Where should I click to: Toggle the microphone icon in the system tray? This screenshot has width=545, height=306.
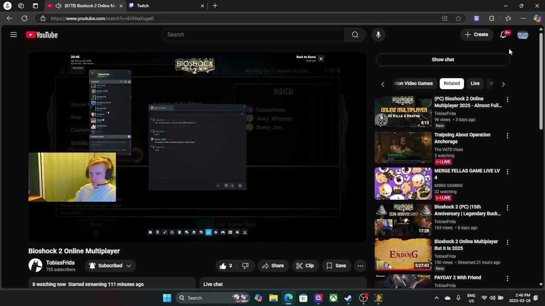click(x=459, y=298)
